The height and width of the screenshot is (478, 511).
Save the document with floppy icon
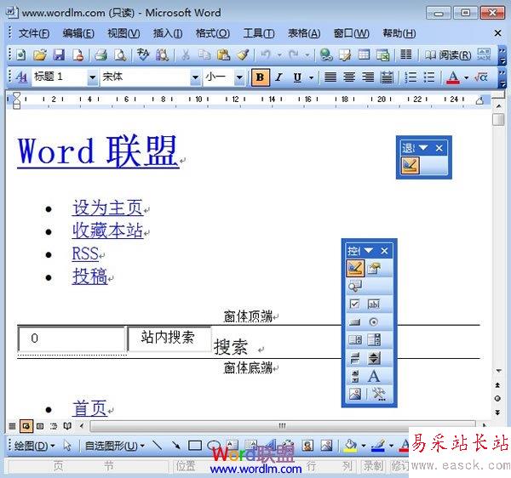(x=59, y=55)
